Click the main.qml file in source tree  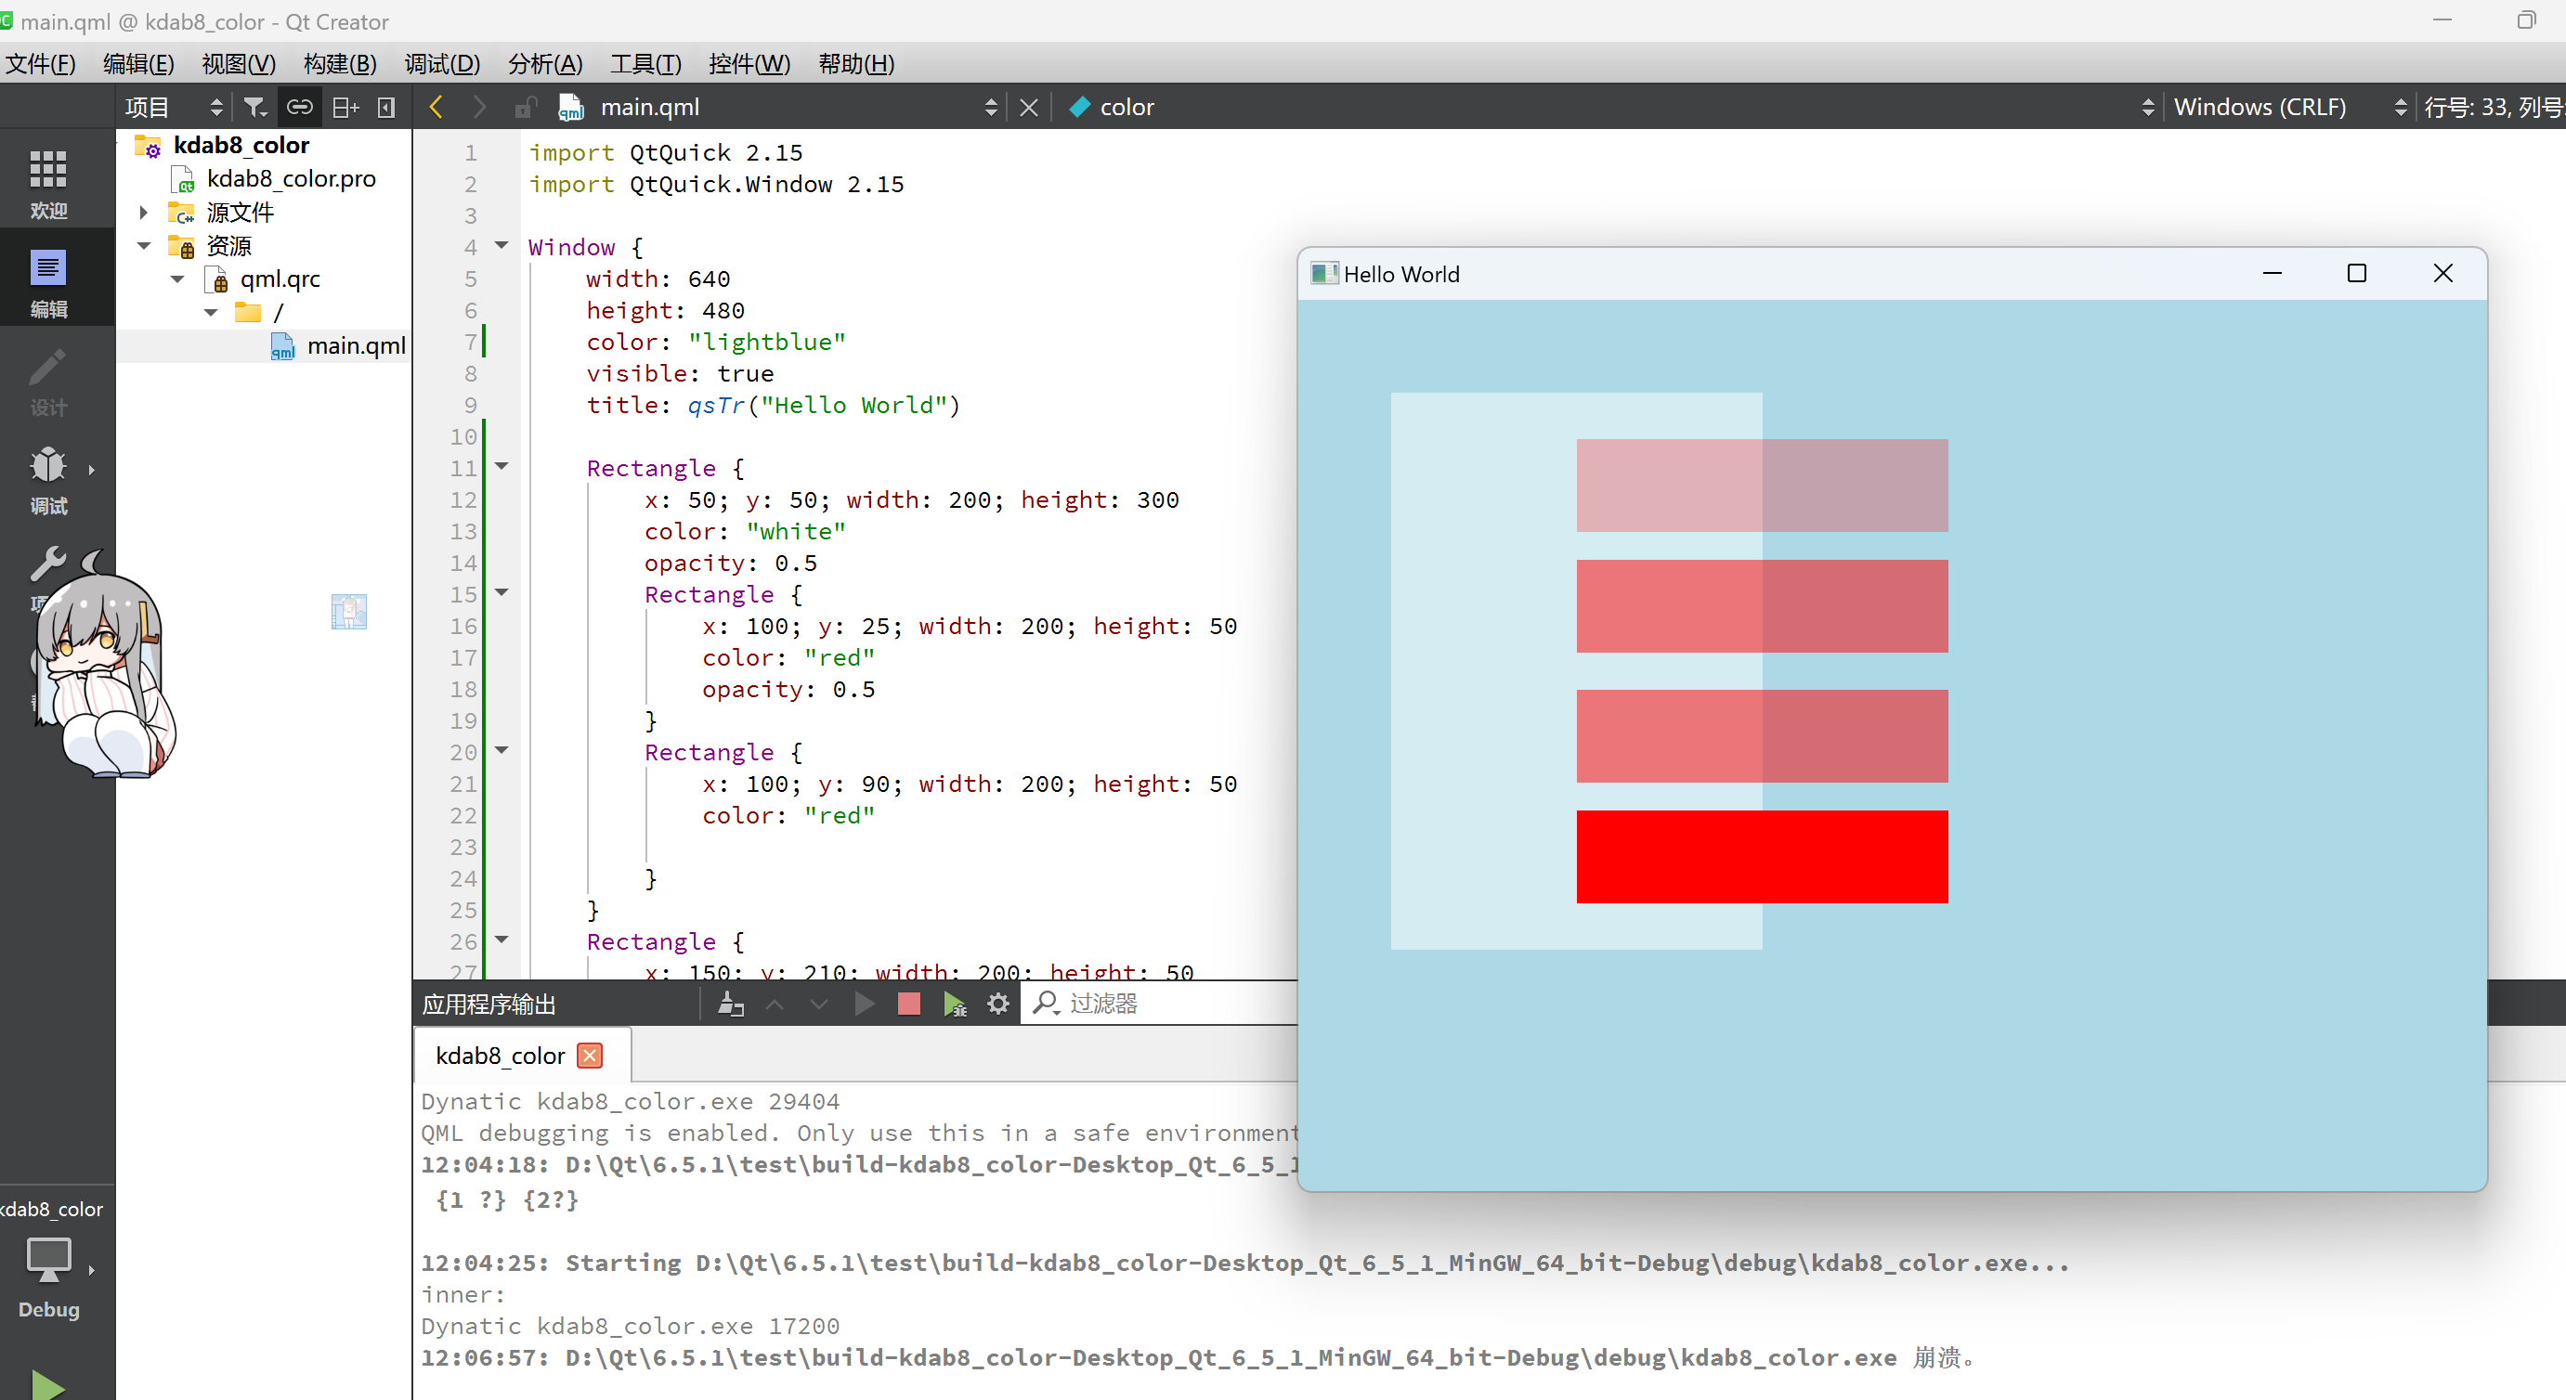pyautogui.click(x=340, y=344)
